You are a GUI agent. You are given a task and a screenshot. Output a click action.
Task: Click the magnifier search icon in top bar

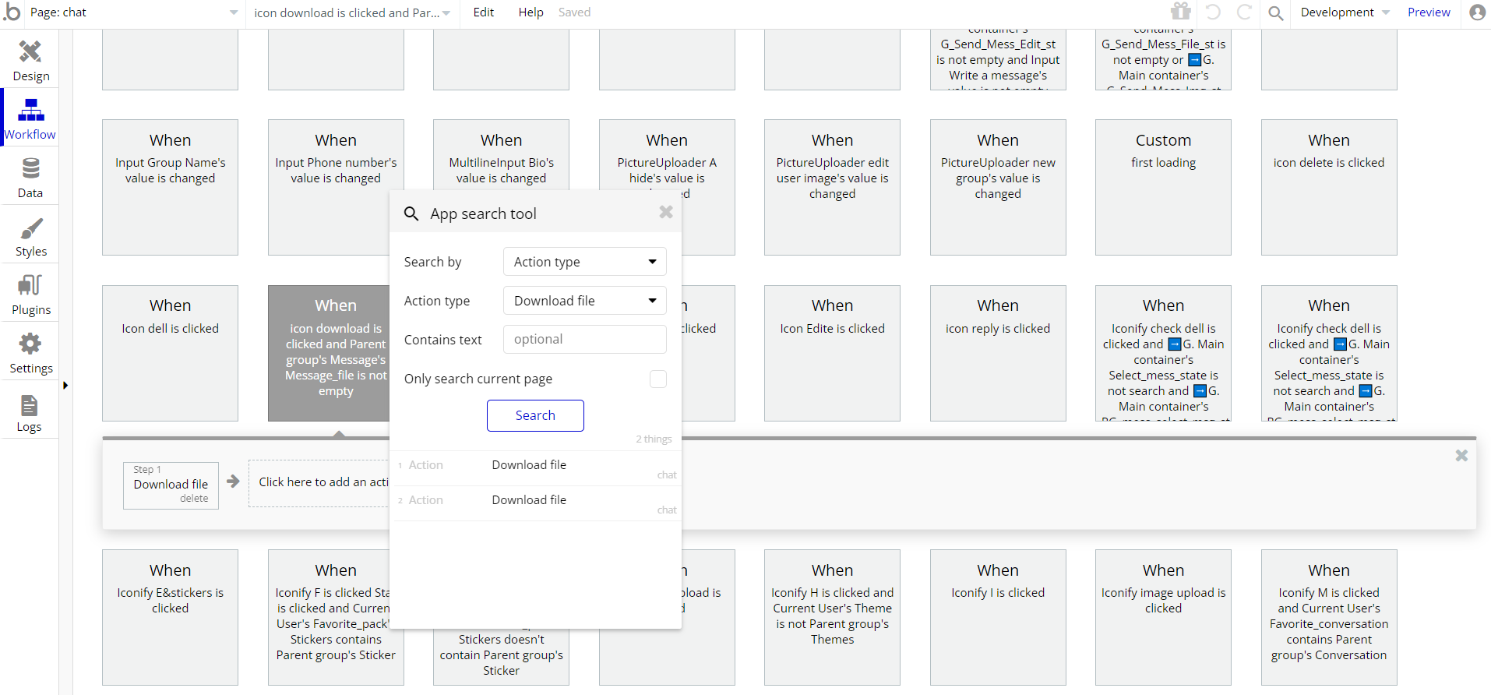pyautogui.click(x=1275, y=12)
